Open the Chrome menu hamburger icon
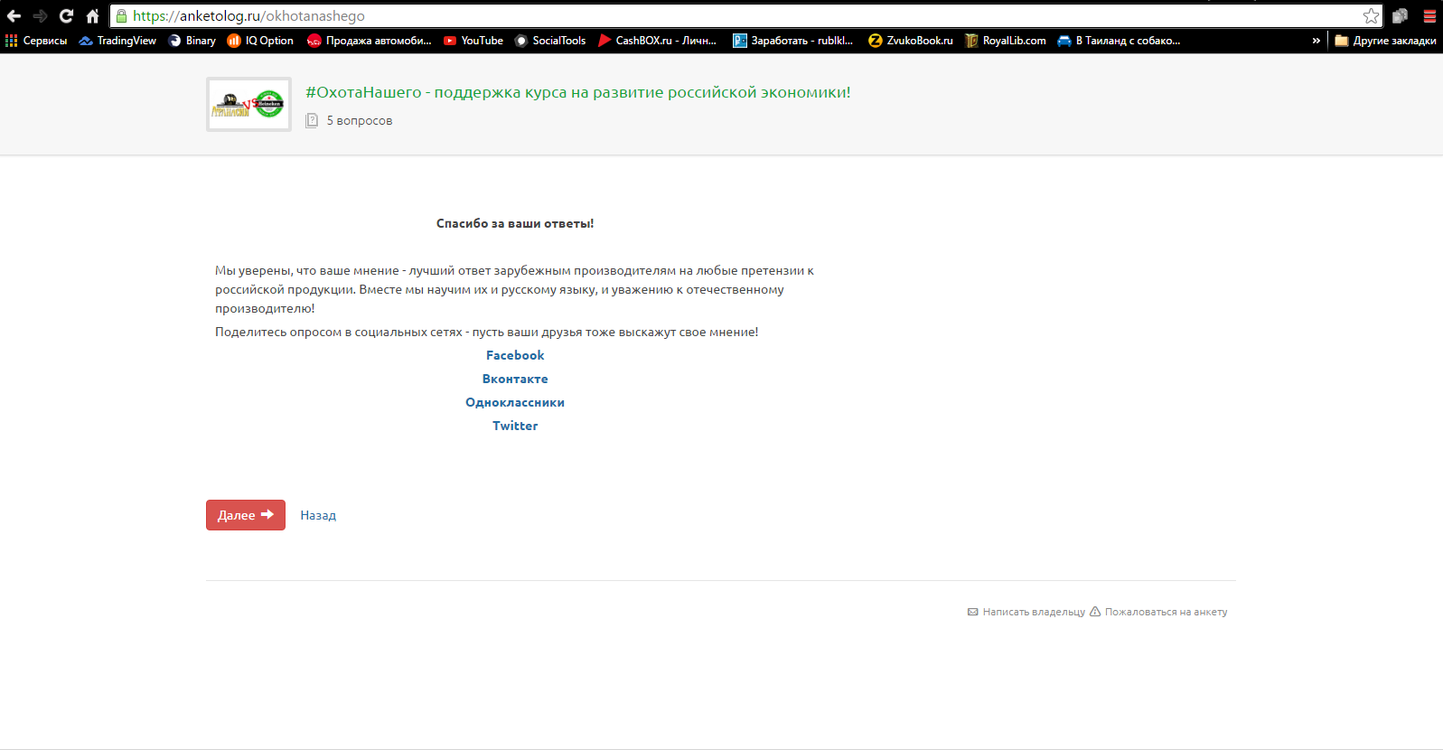Viewport: 1443px width, 750px height. coord(1429,16)
